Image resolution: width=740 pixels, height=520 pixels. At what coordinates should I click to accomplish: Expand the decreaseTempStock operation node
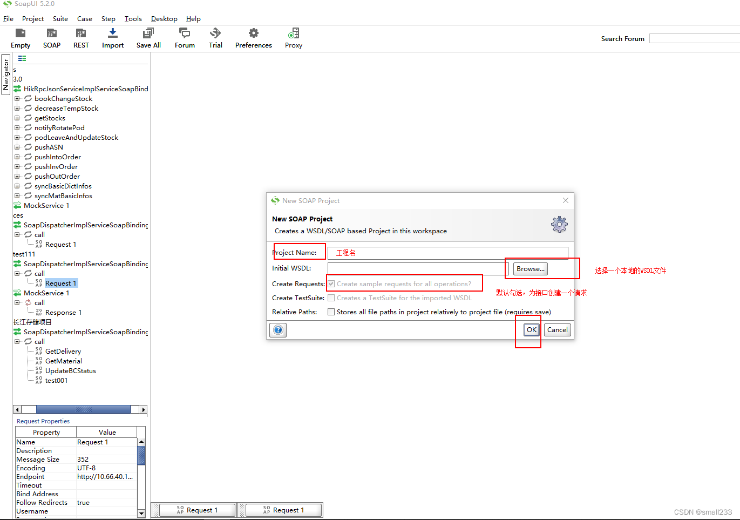tap(17, 108)
